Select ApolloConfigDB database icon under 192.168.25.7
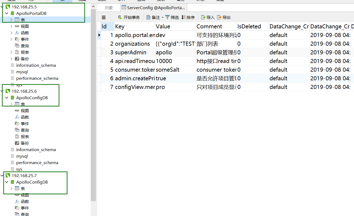The width and height of the screenshot is (354, 216). pos(12,182)
